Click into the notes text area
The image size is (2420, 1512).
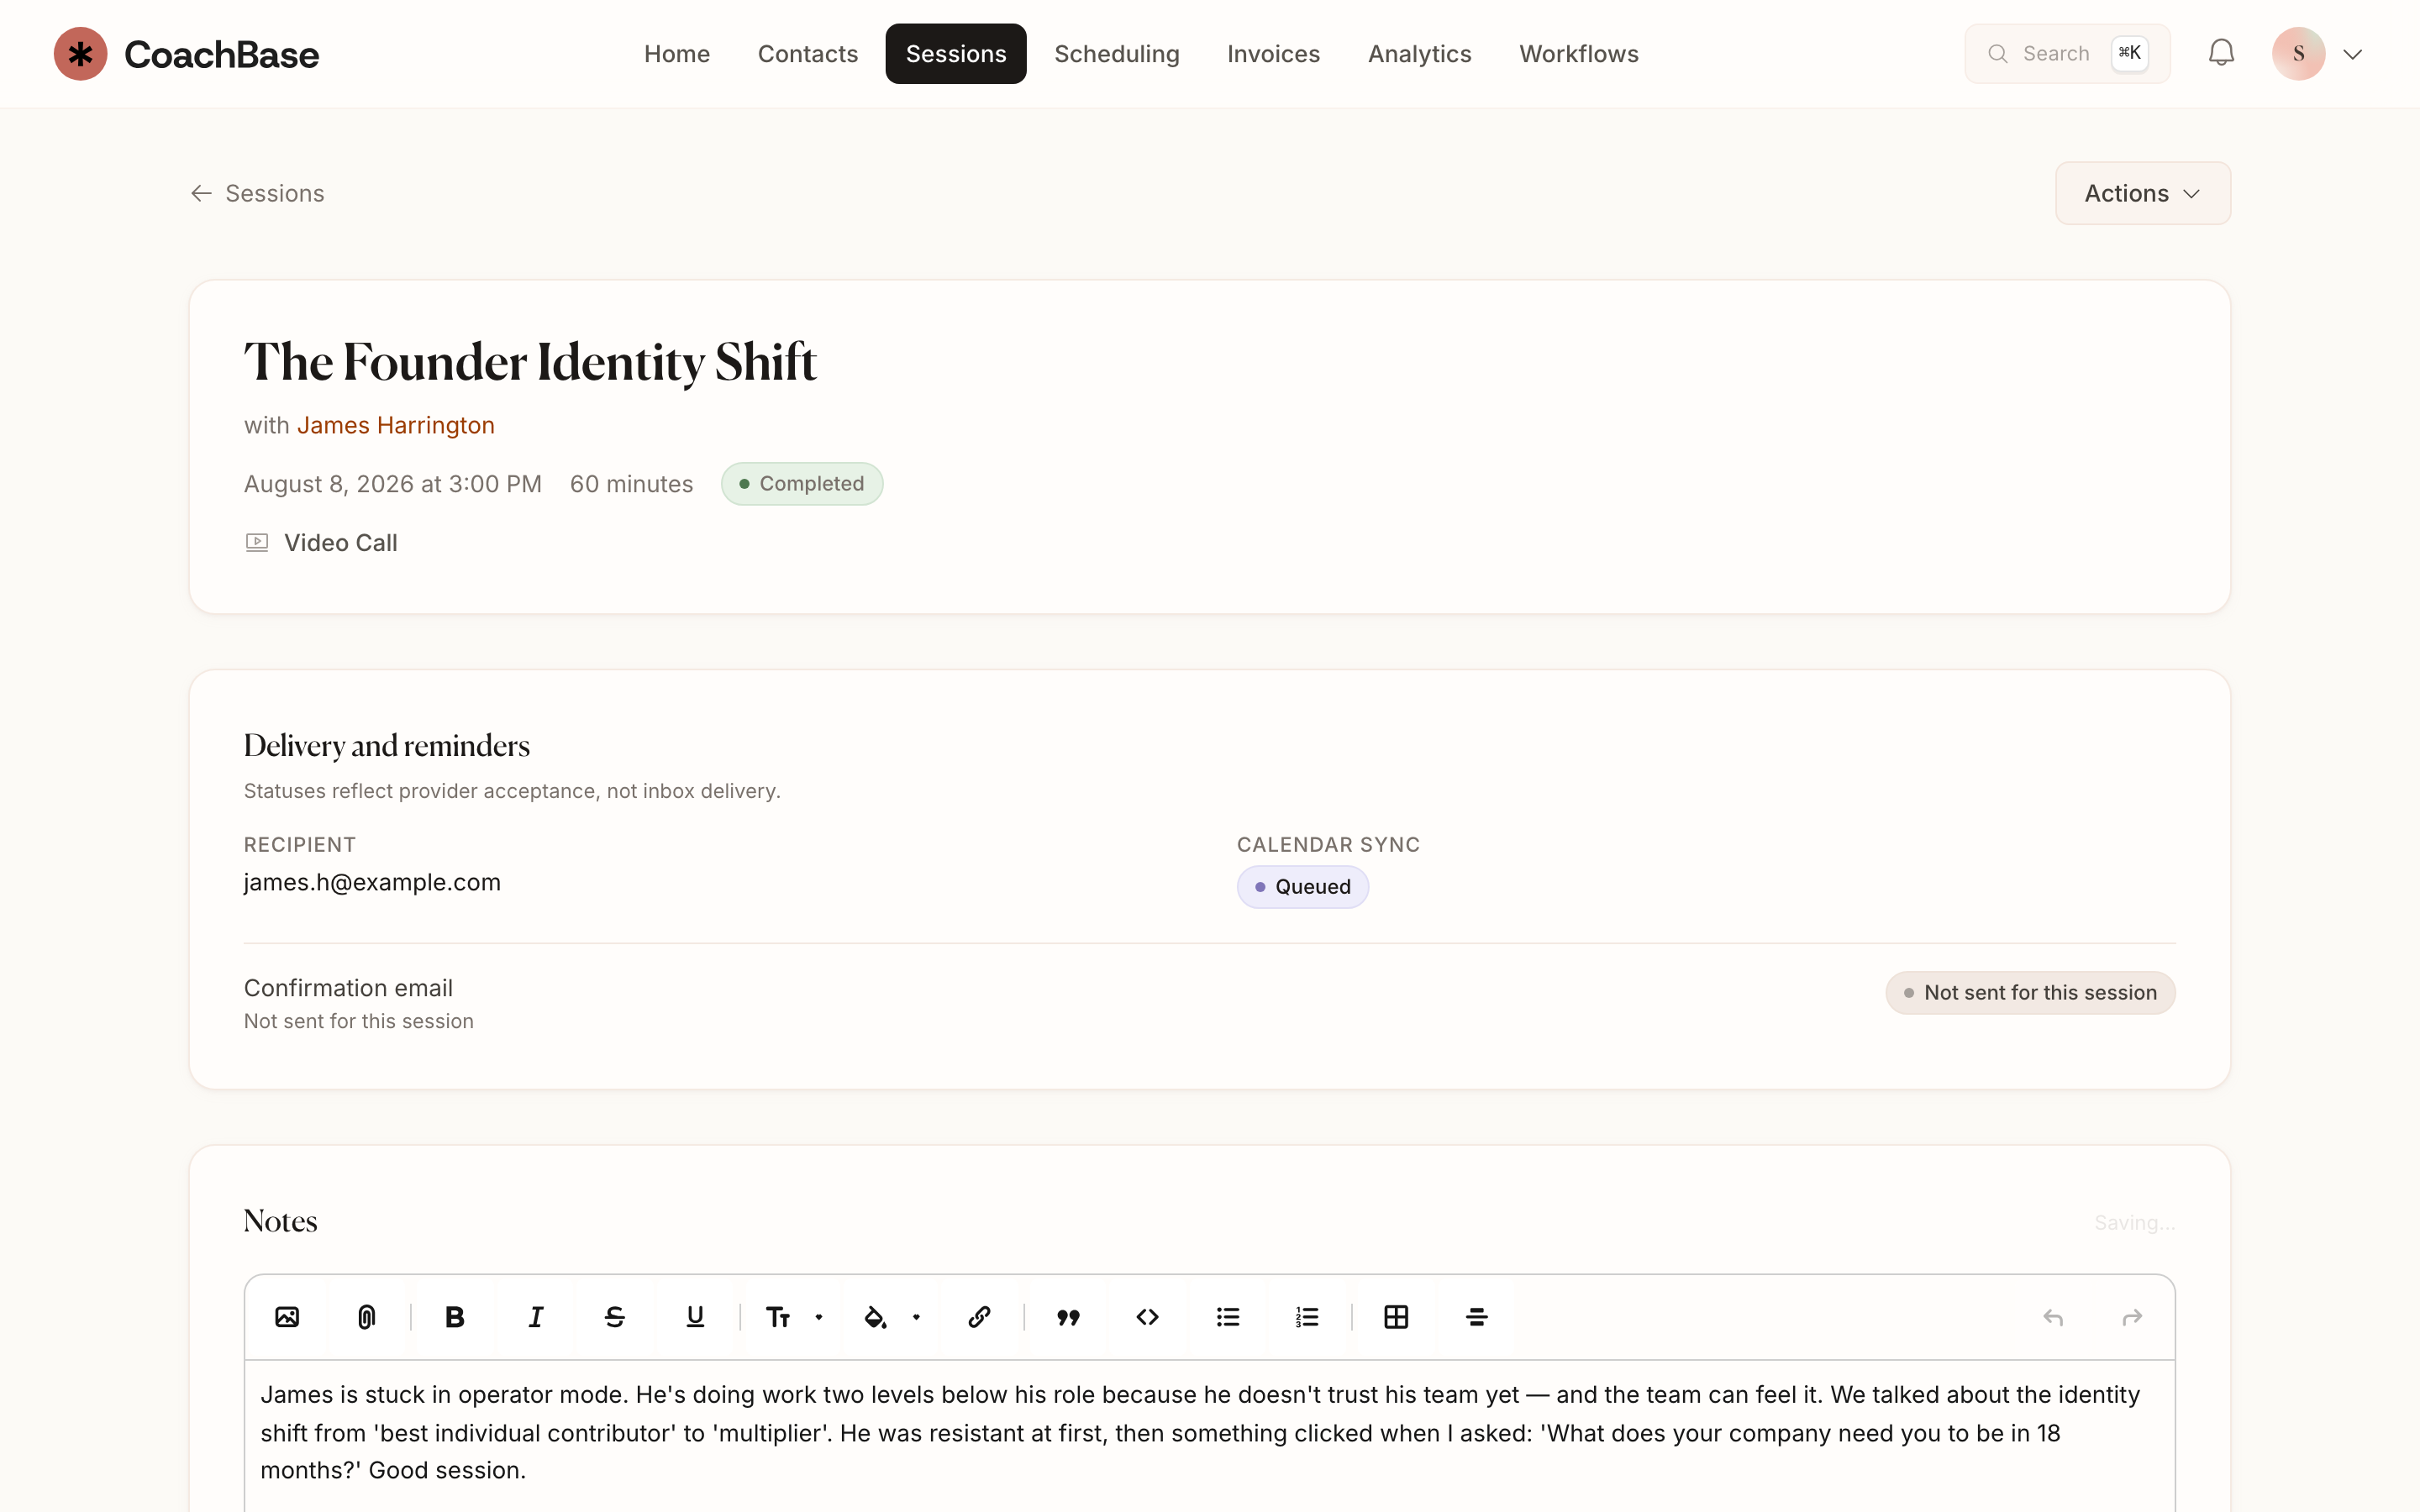tap(1209, 1436)
